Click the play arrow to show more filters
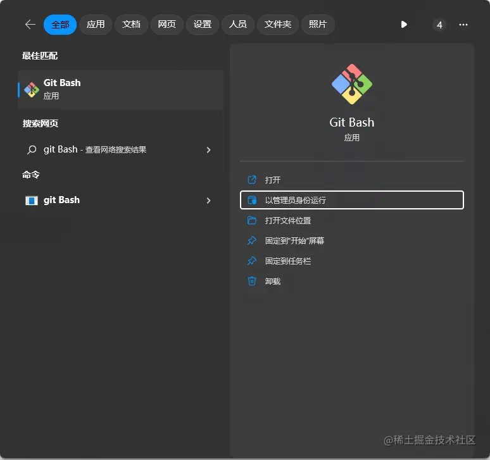The width and height of the screenshot is (490, 460). [404, 24]
